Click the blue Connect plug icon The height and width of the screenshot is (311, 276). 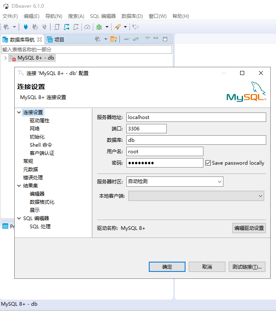pos(26,27)
